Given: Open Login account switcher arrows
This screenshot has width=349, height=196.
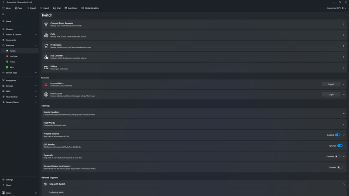Looking at the screenshot, I should click(x=36, y=193).
